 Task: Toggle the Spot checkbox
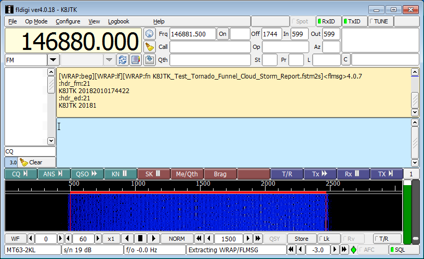(302, 21)
